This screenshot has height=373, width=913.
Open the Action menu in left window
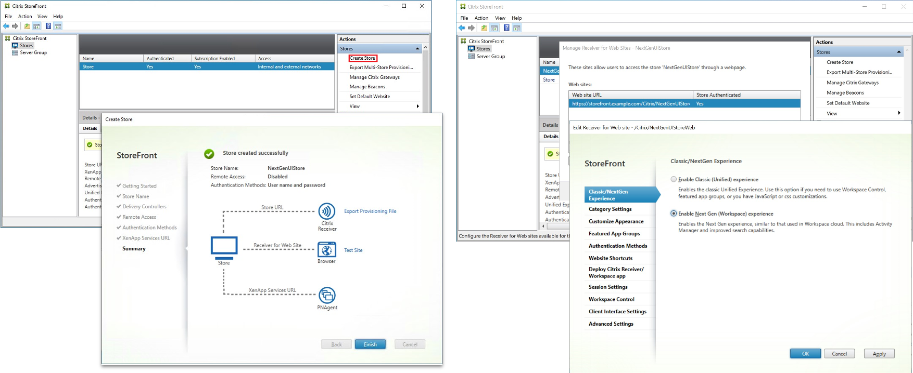[x=25, y=17]
